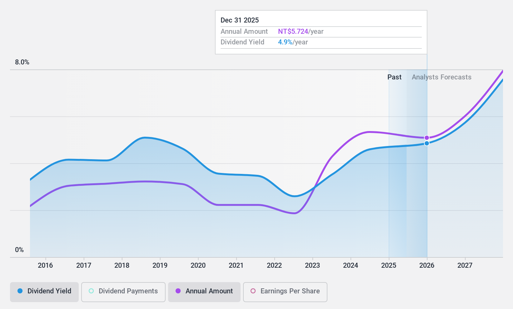Screen dimensions: 513x309
Task: Toggle the Dividend Yield series
Action: pyautogui.click(x=44, y=292)
